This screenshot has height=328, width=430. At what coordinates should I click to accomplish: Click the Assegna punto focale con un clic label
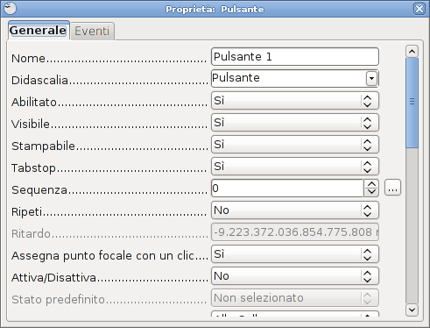[x=102, y=255]
